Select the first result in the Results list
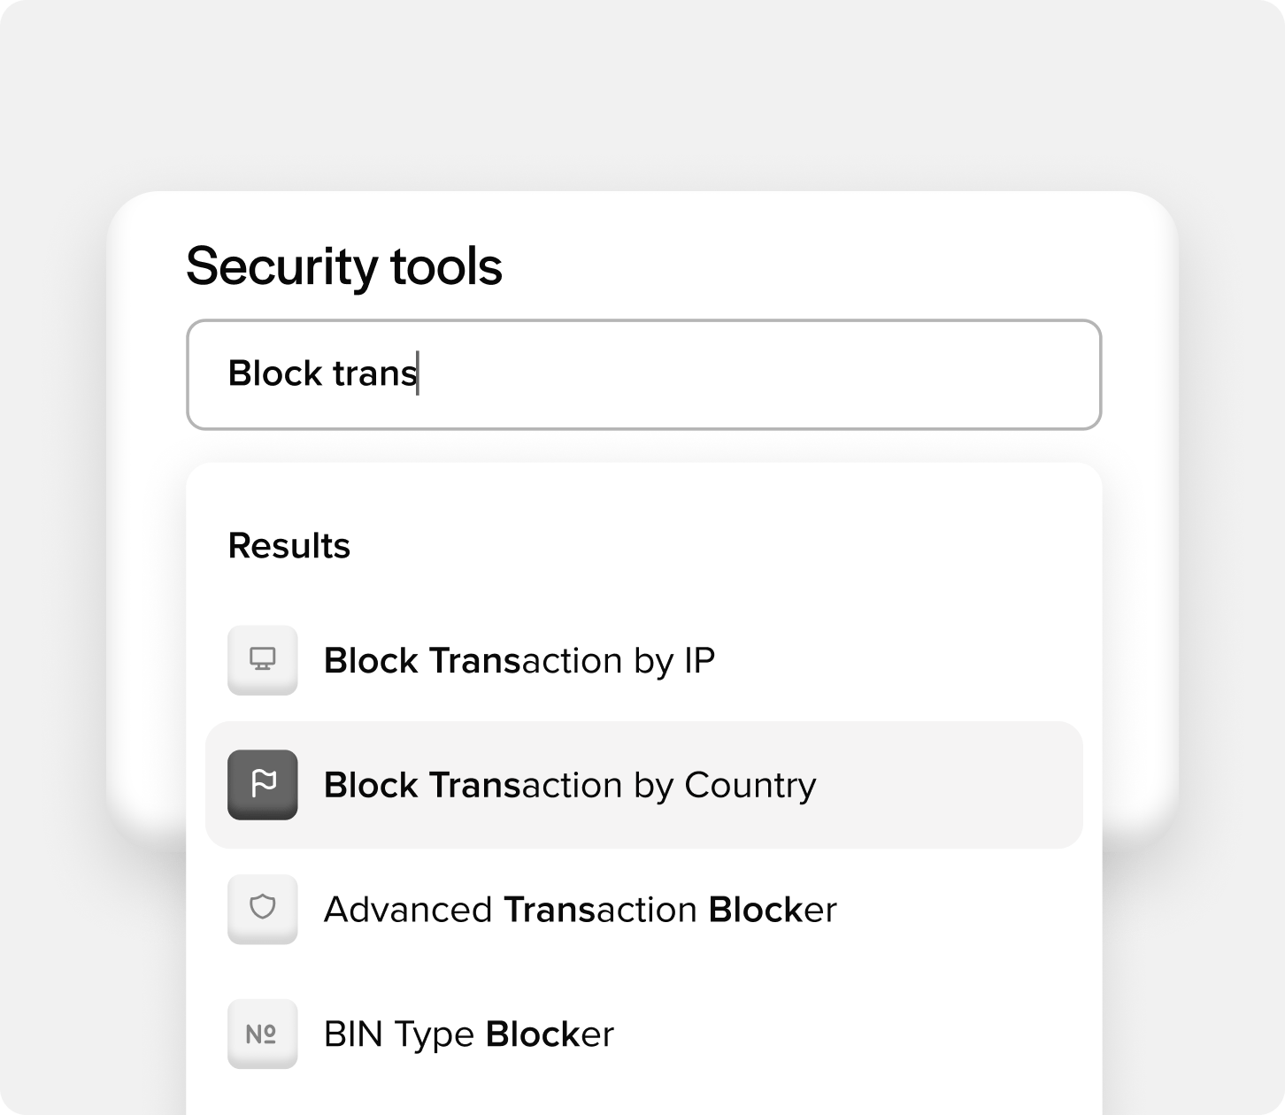1285x1115 pixels. tap(519, 660)
